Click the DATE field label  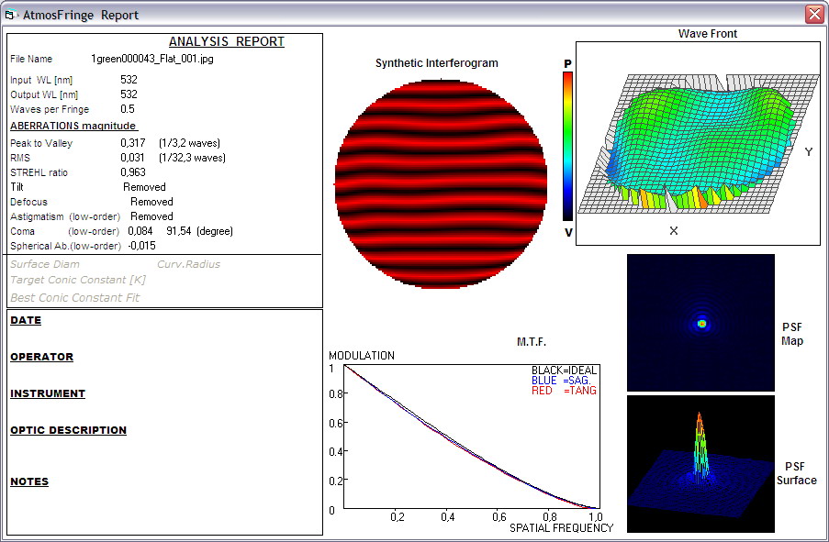[x=26, y=320]
